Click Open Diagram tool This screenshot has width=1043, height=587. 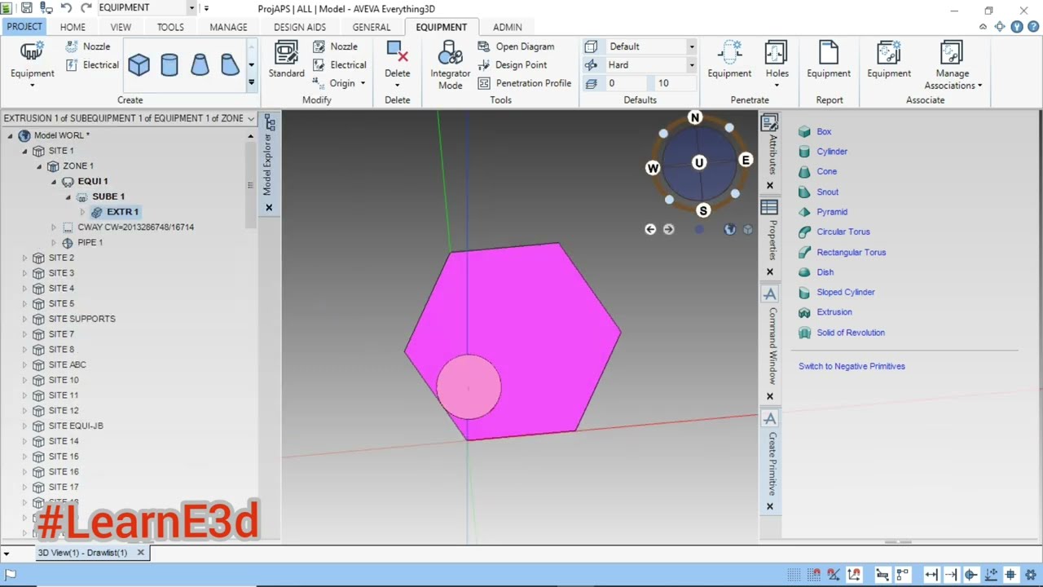(x=516, y=46)
